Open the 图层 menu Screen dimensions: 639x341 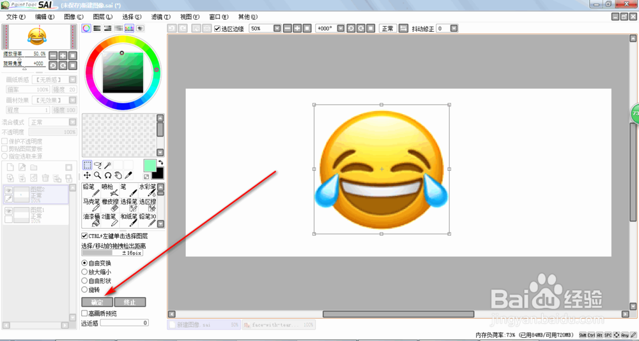(x=103, y=17)
